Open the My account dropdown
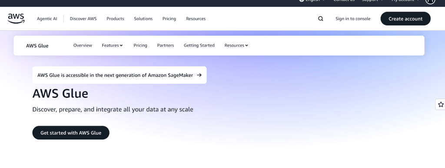 405,1
